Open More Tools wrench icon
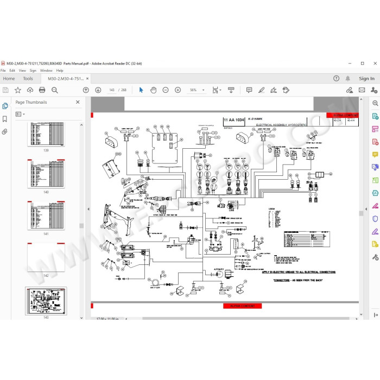Image resolution: width=380 pixels, height=380 pixels. 375,257
